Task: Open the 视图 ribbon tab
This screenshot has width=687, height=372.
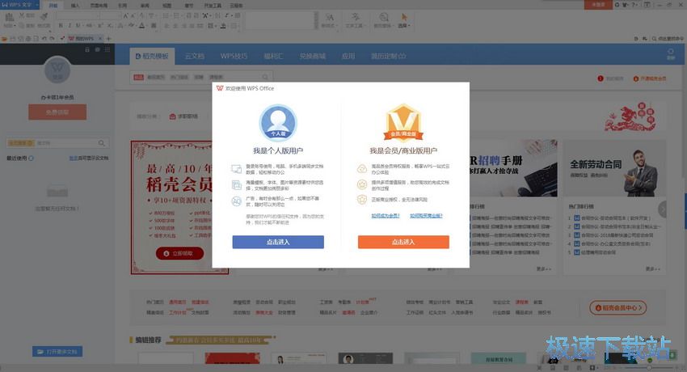Action: coord(167,6)
